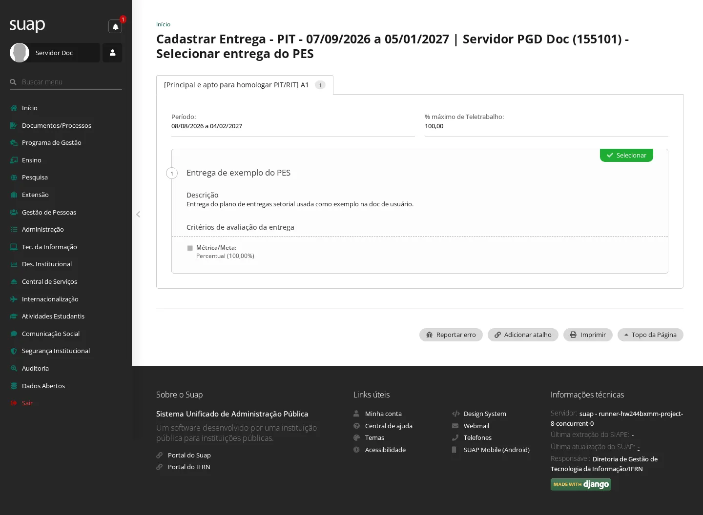Click the Internacionalização plane icon

coord(14,299)
